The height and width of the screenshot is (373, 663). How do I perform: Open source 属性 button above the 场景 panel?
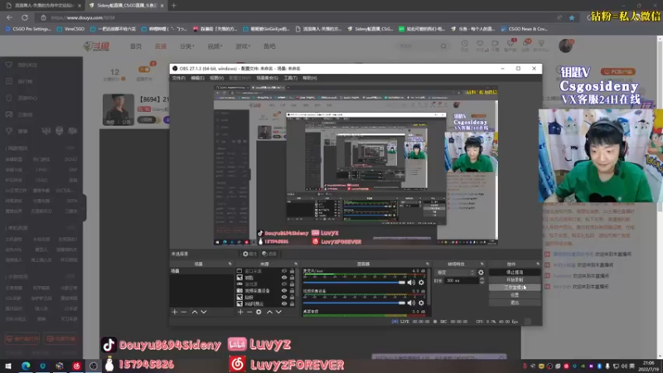(x=249, y=254)
